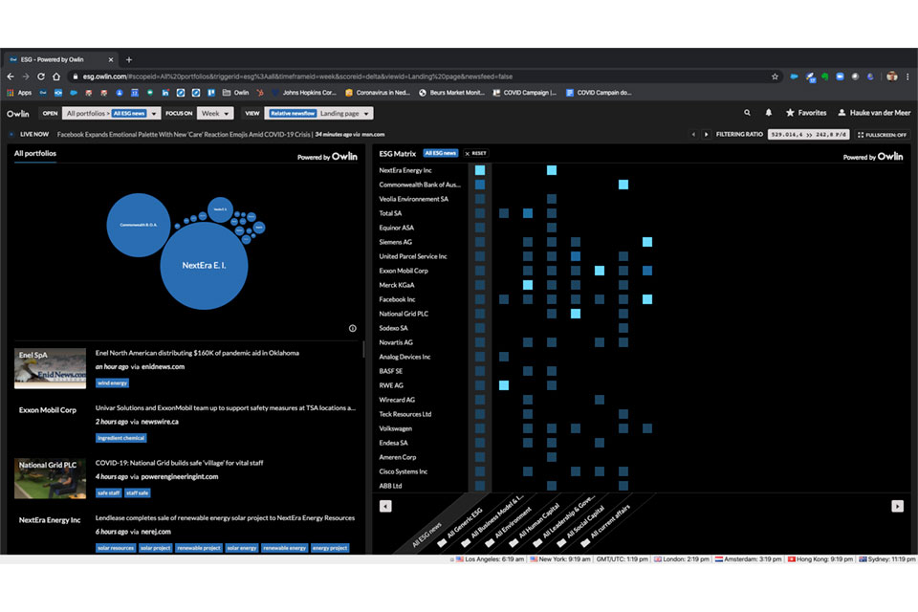
Task: Click the large NextEra E. I. bubble
Action: [202, 265]
